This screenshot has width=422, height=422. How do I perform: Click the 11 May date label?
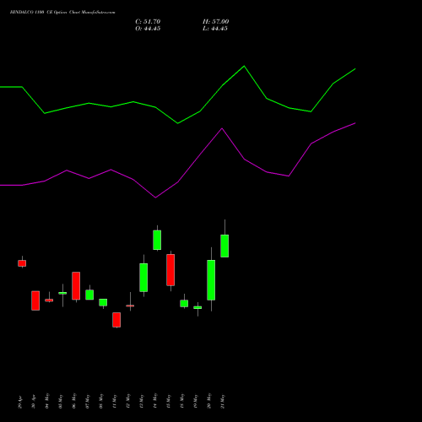pos(115,401)
